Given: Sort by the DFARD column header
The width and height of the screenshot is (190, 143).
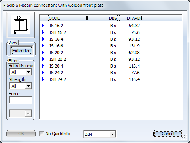Looking at the screenshot, I should [x=130, y=18].
